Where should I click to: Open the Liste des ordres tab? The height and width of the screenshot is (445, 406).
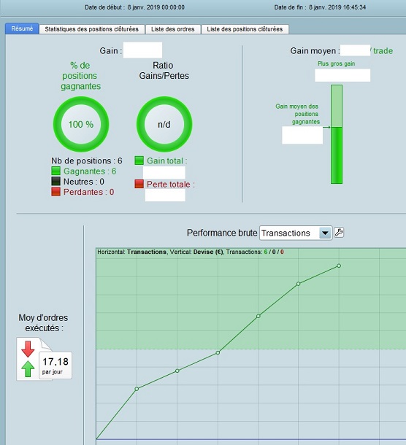pos(173,29)
